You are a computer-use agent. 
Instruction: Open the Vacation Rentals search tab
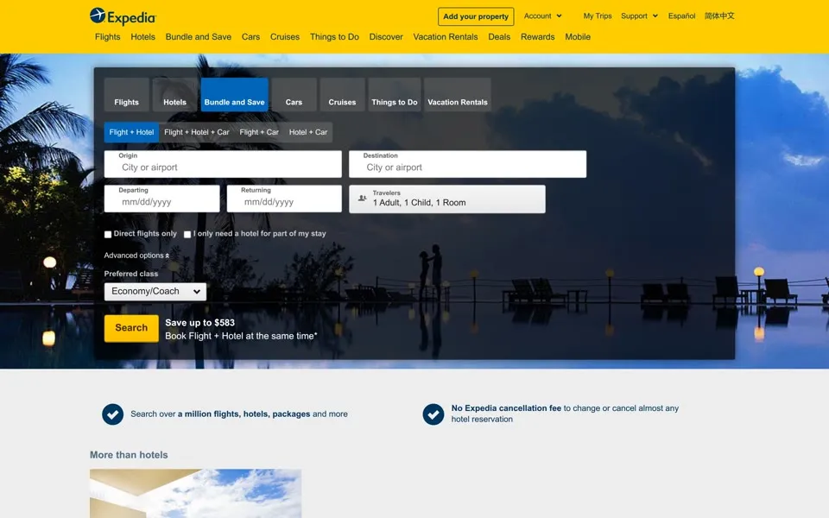(458, 95)
